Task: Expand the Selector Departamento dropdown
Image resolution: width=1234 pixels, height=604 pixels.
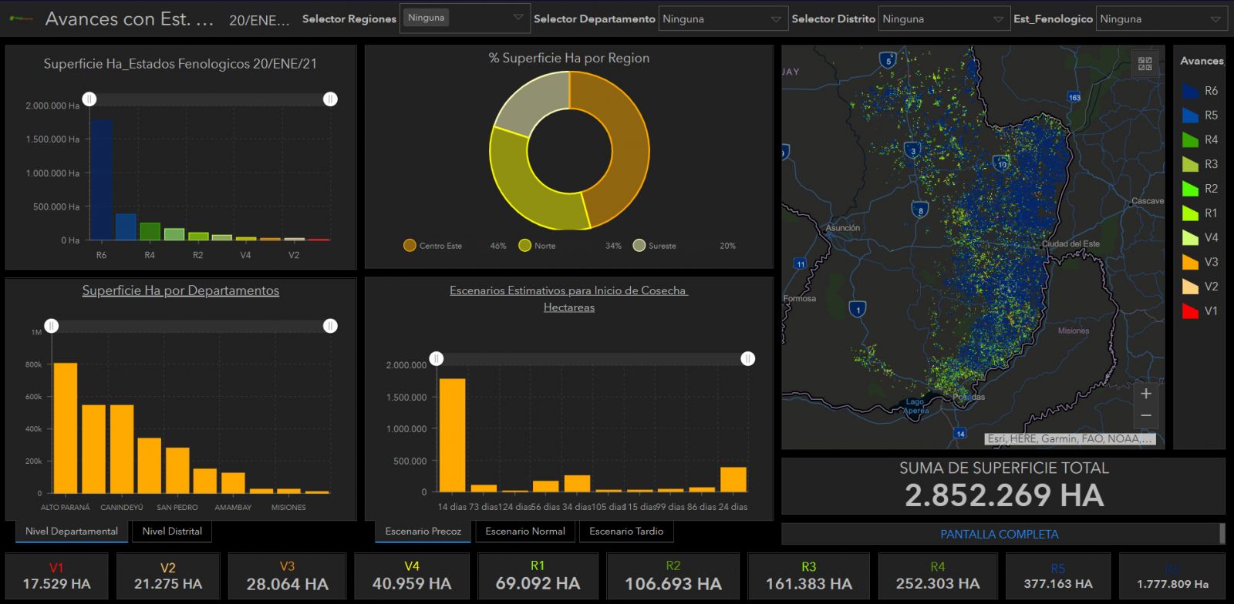Action: pos(722,19)
